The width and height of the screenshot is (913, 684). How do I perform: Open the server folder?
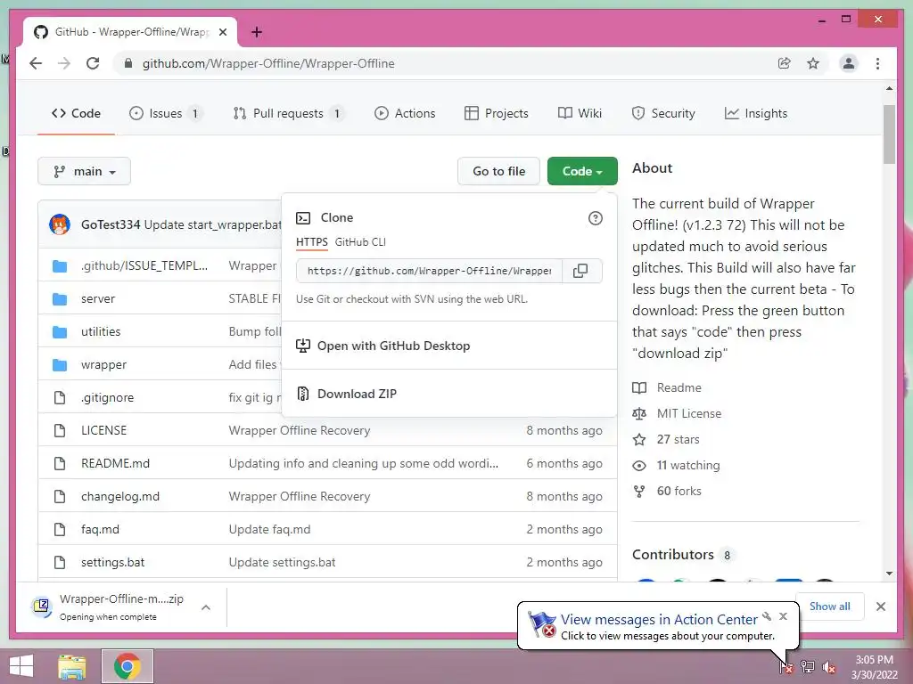pyautogui.click(x=98, y=299)
